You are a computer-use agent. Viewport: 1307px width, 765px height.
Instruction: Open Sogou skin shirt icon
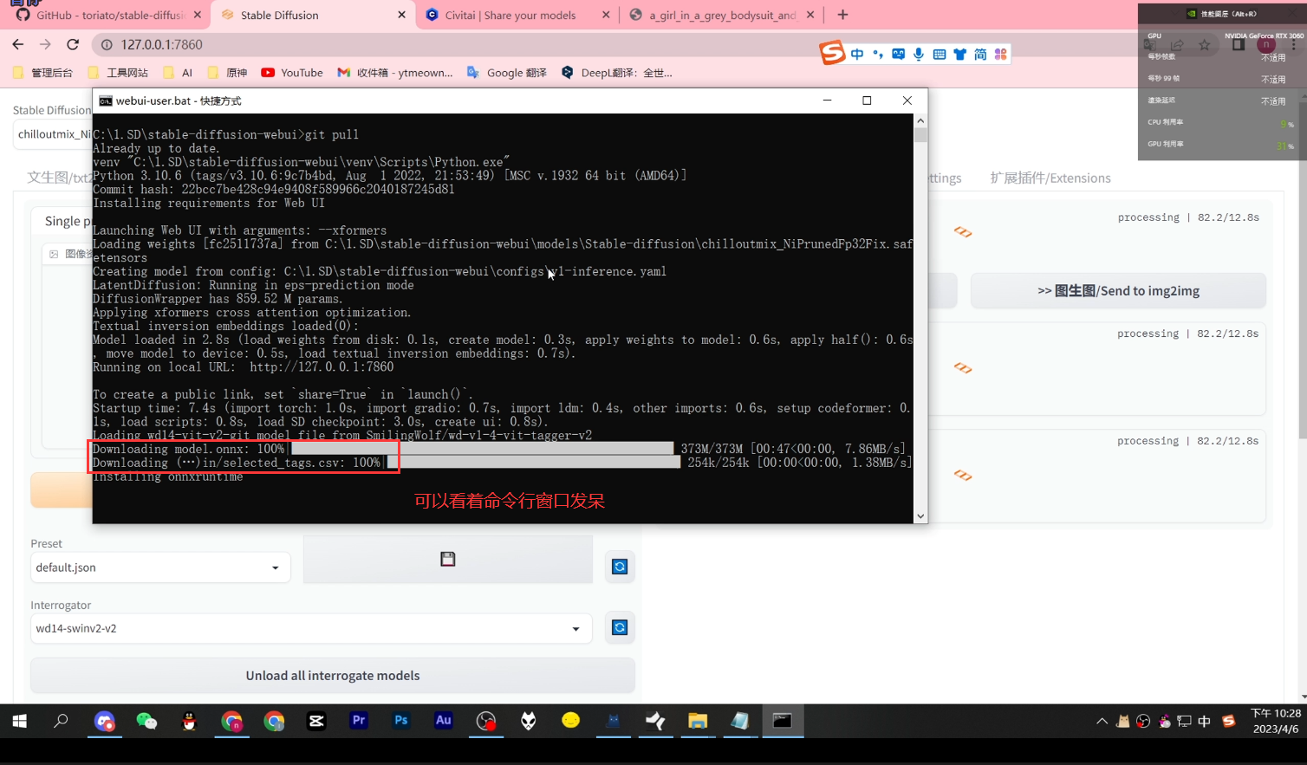coord(959,54)
